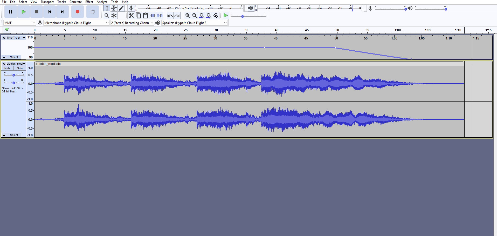Solo the eidolon_meditate track
Viewport: 497px width, 236px height.
click(x=20, y=68)
